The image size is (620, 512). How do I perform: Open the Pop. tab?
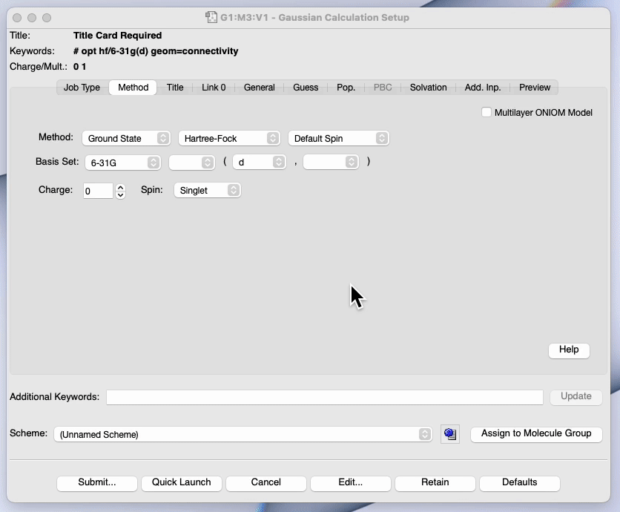coord(346,88)
